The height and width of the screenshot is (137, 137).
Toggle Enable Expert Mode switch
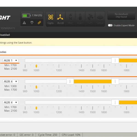[110, 25]
